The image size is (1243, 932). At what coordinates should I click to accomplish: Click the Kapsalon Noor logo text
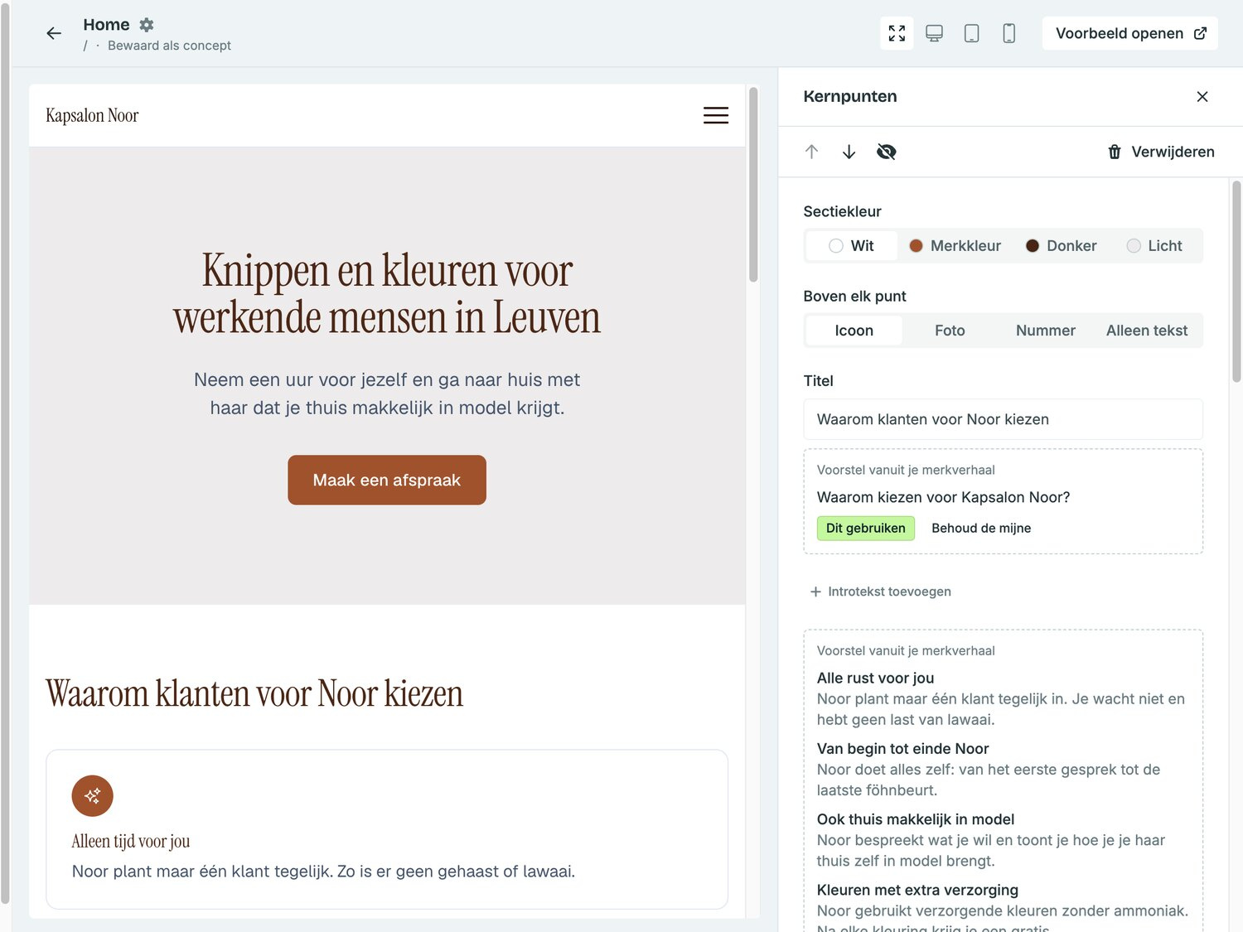(92, 115)
